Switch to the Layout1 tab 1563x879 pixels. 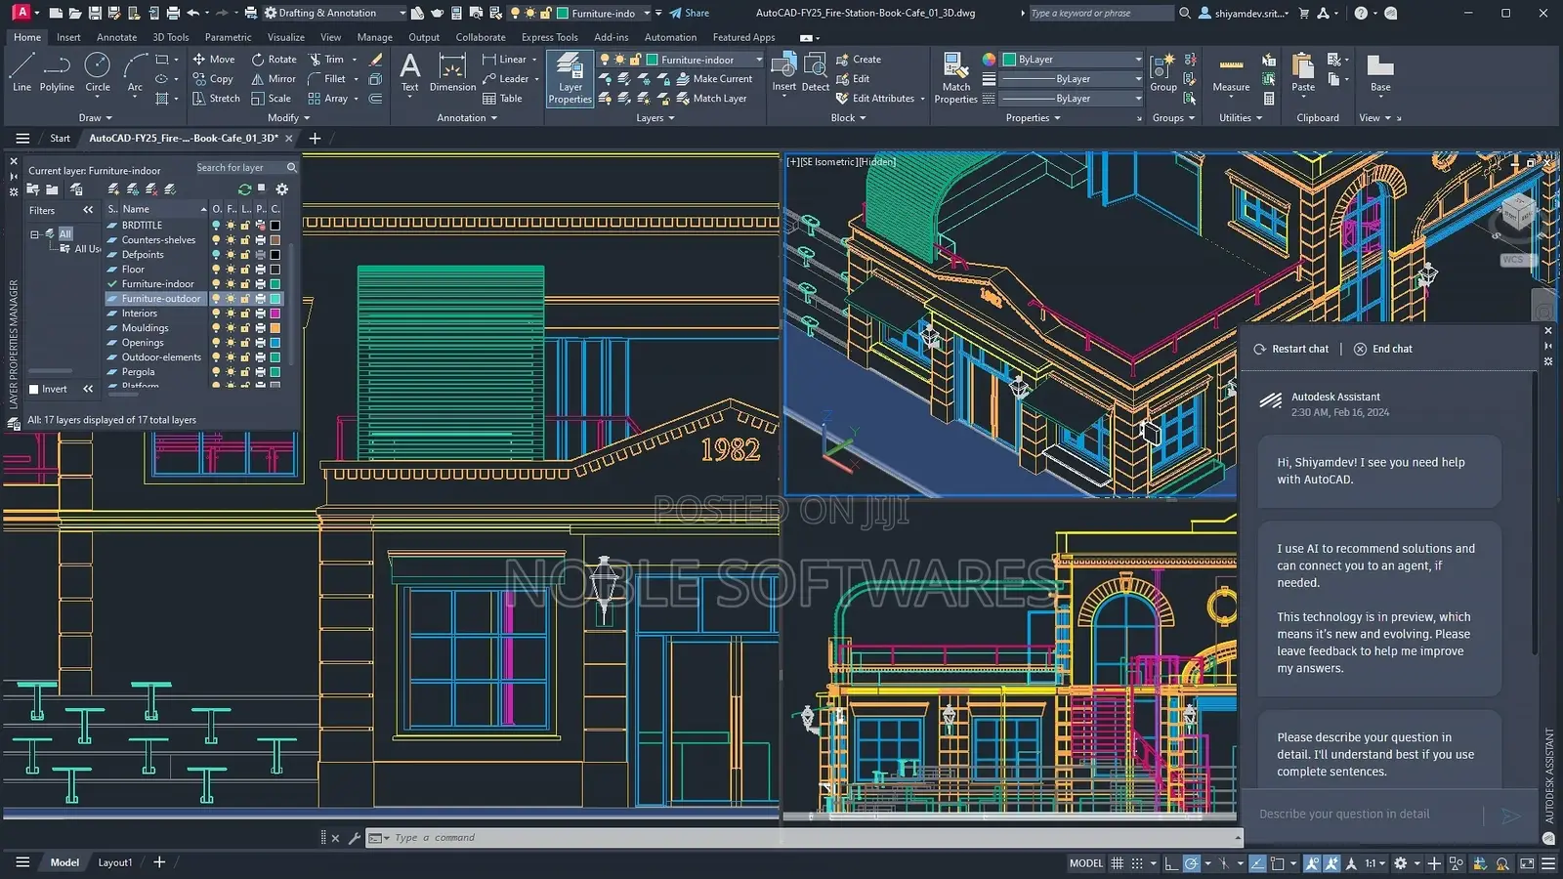(x=114, y=862)
